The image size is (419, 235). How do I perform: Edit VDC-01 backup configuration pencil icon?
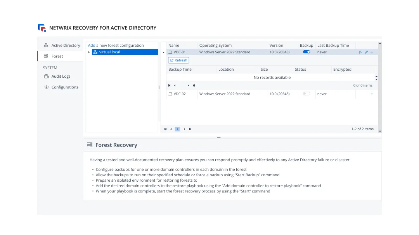coord(366,52)
